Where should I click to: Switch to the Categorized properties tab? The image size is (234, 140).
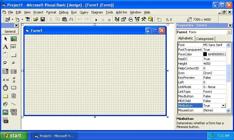click(205, 39)
